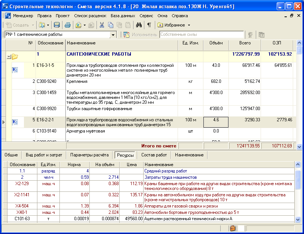Click the grayed paste clipboard toolbar icon

tap(128, 25)
